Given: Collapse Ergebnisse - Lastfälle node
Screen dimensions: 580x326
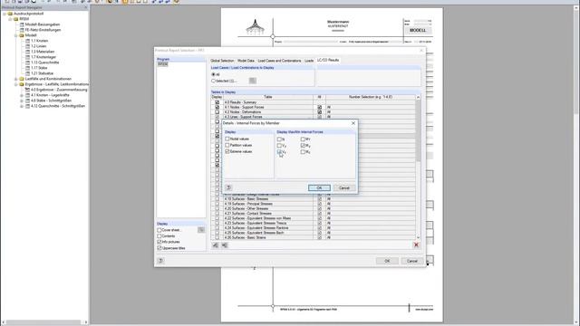Looking at the screenshot, I should point(16,84).
